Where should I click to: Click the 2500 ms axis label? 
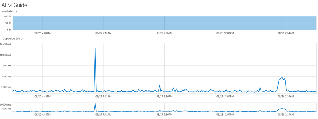click(6, 87)
